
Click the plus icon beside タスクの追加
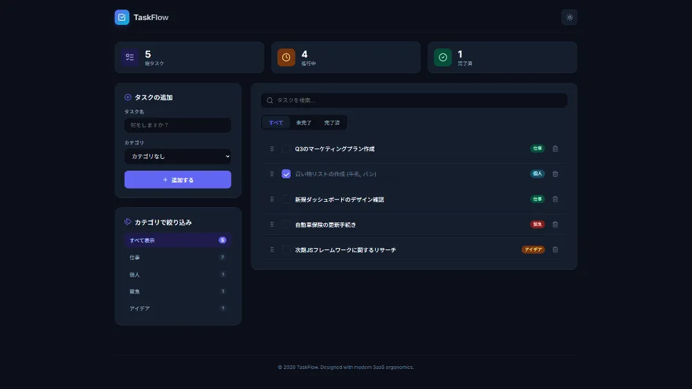point(128,97)
